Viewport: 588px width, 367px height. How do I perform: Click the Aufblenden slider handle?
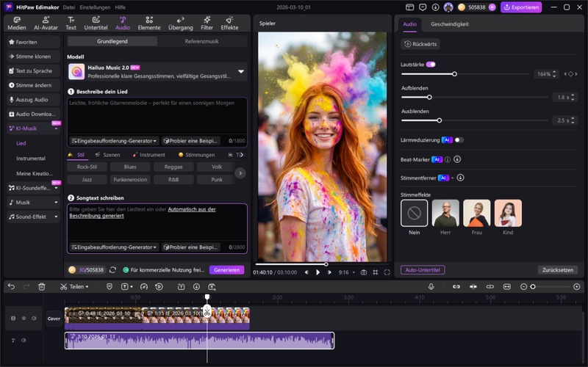[429, 97]
